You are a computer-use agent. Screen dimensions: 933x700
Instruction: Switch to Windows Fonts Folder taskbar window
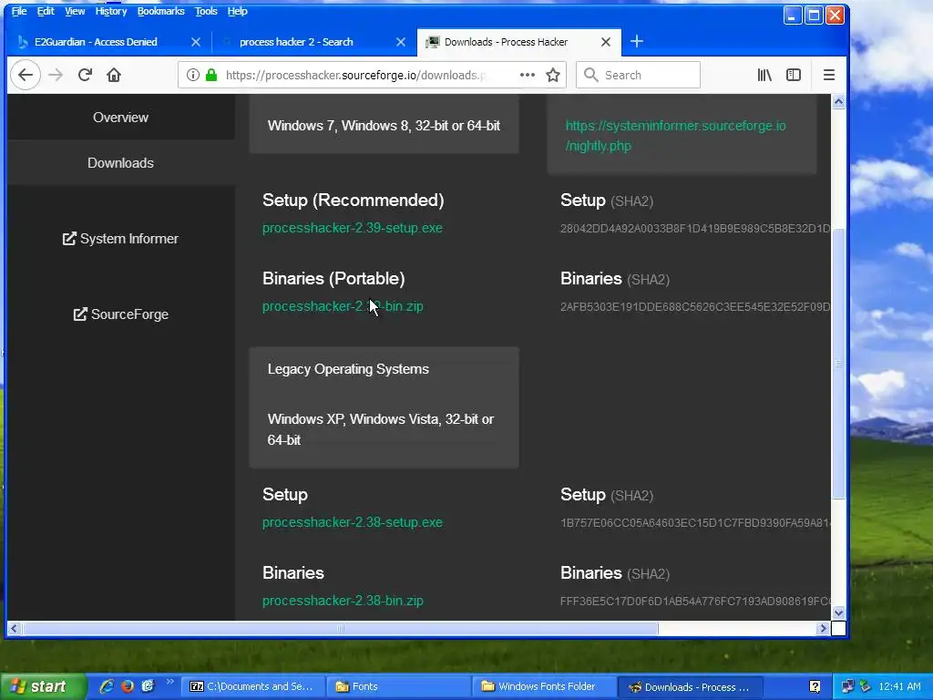[x=544, y=686]
